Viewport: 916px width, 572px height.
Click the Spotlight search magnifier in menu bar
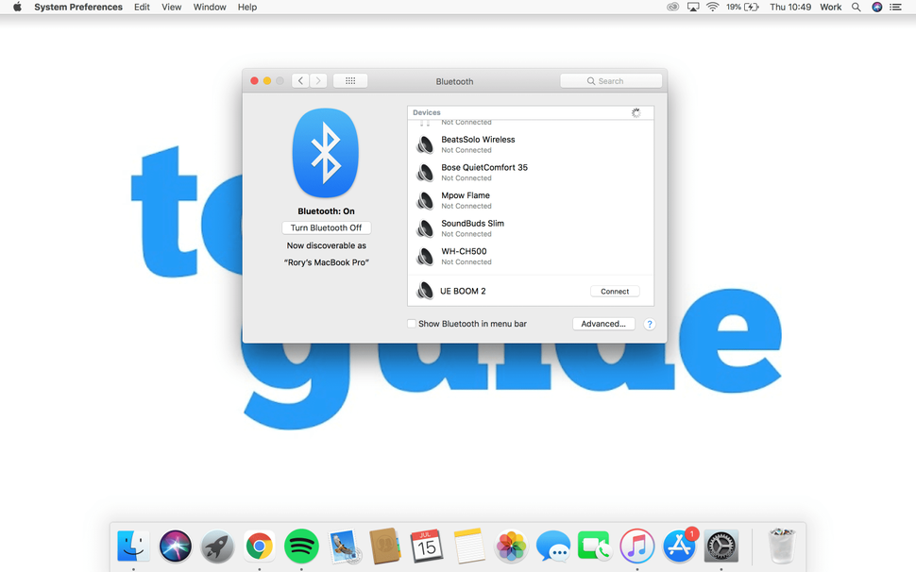(x=856, y=7)
